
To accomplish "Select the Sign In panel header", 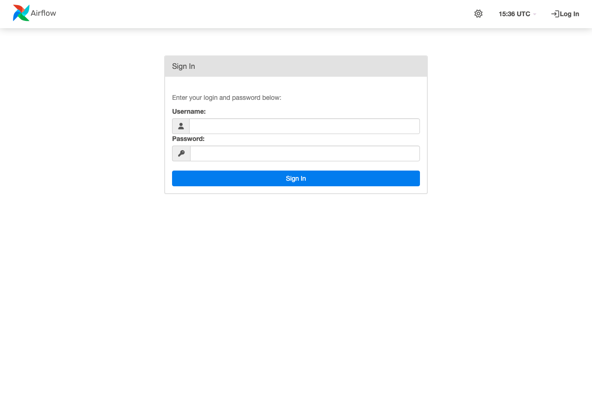I will point(183,66).
